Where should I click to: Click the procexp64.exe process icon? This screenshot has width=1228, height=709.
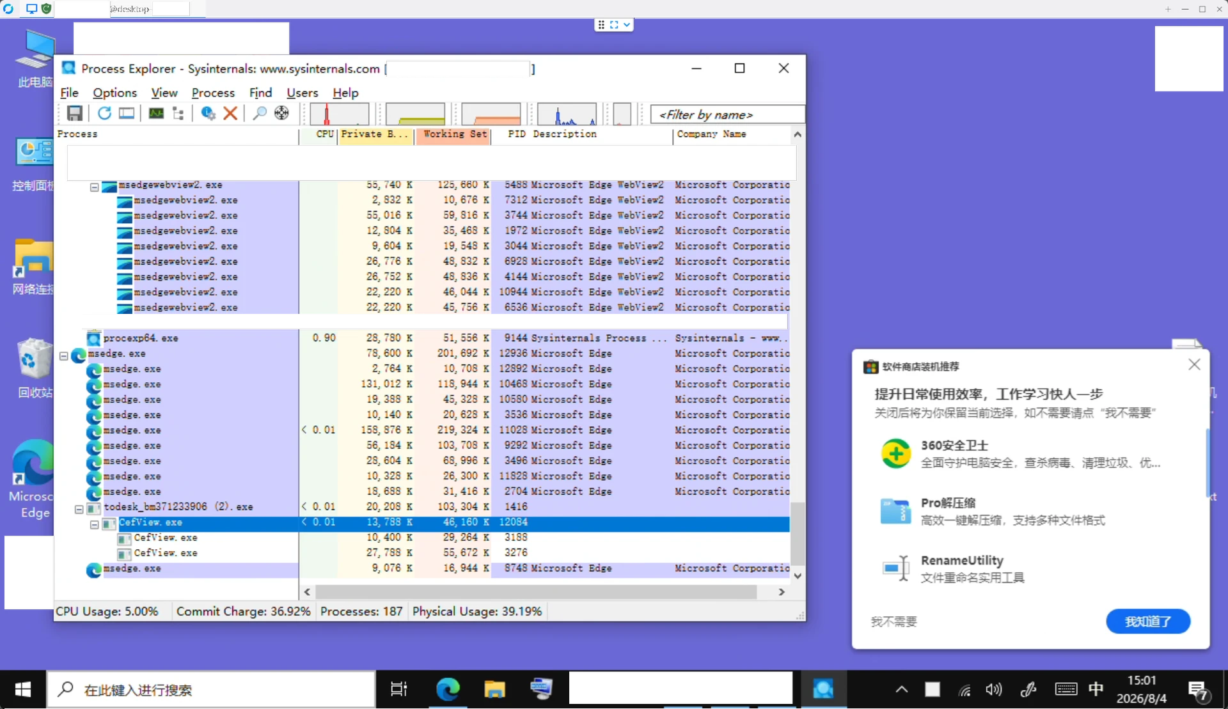94,338
